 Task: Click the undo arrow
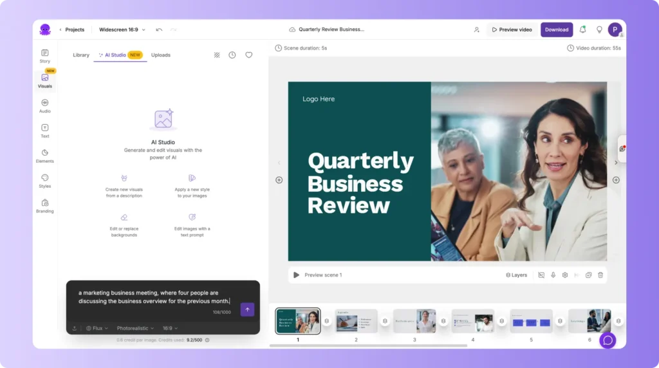(x=159, y=30)
